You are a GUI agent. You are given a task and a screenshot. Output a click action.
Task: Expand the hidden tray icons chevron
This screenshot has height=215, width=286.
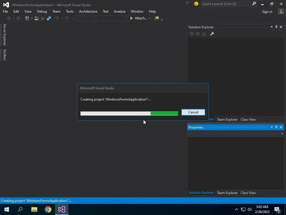click(236, 209)
